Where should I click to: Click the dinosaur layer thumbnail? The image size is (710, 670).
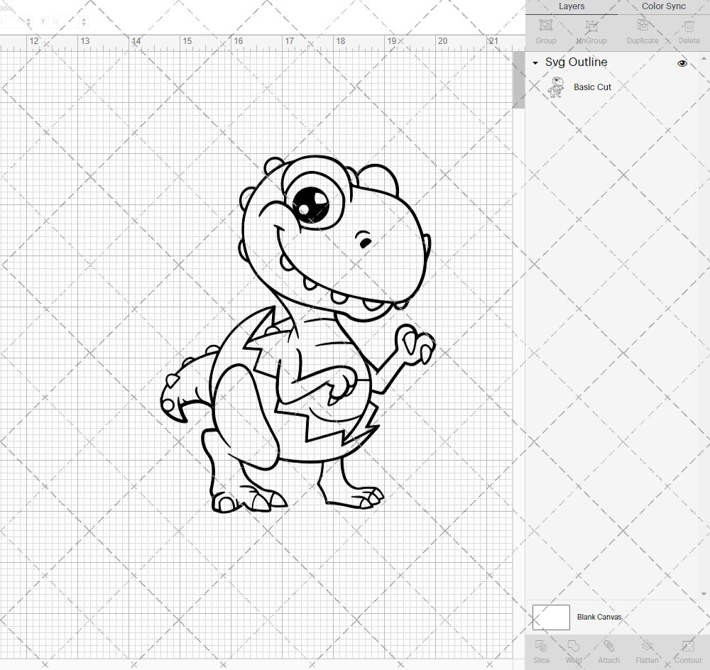pyautogui.click(x=557, y=87)
